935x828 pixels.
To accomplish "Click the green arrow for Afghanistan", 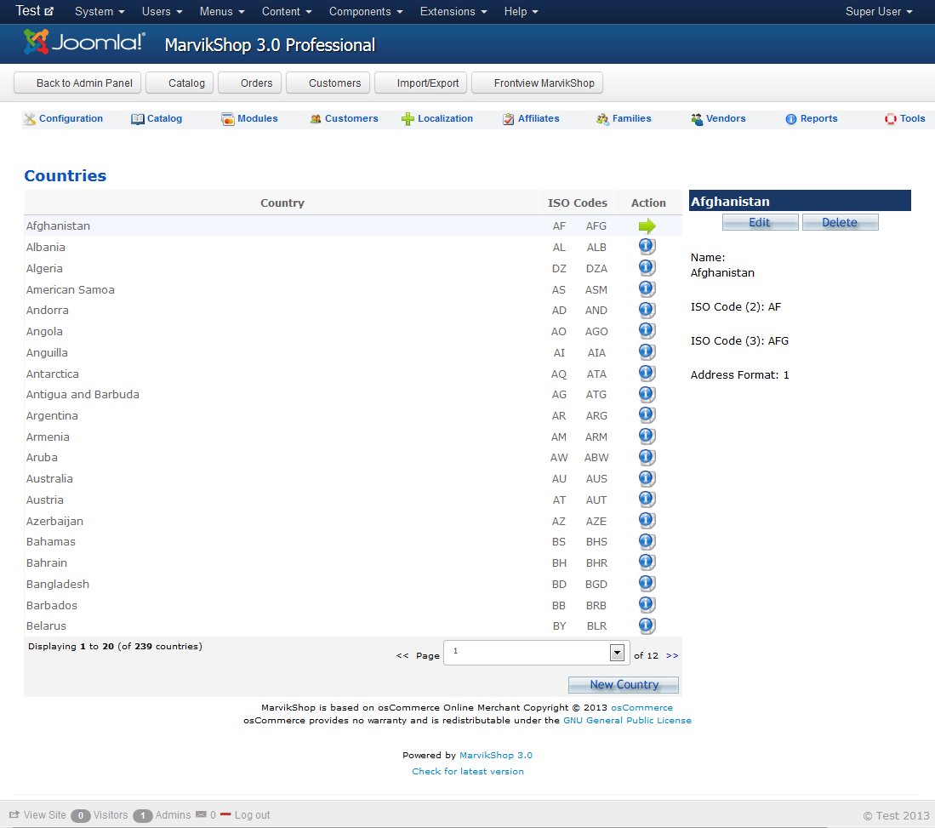I will pos(647,226).
